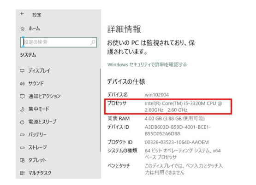Select 通知とアクション in sidebar
The image size is (256, 185).
44,96
